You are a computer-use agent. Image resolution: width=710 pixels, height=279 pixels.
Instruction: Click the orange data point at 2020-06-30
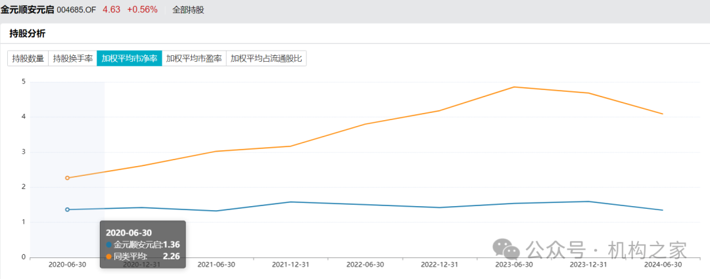pyautogui.click(x=68, y=178)
